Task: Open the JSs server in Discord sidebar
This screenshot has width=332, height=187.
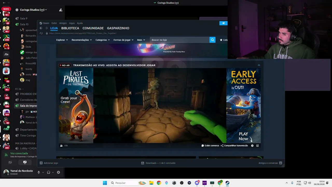Action: [x=6, y=54]
